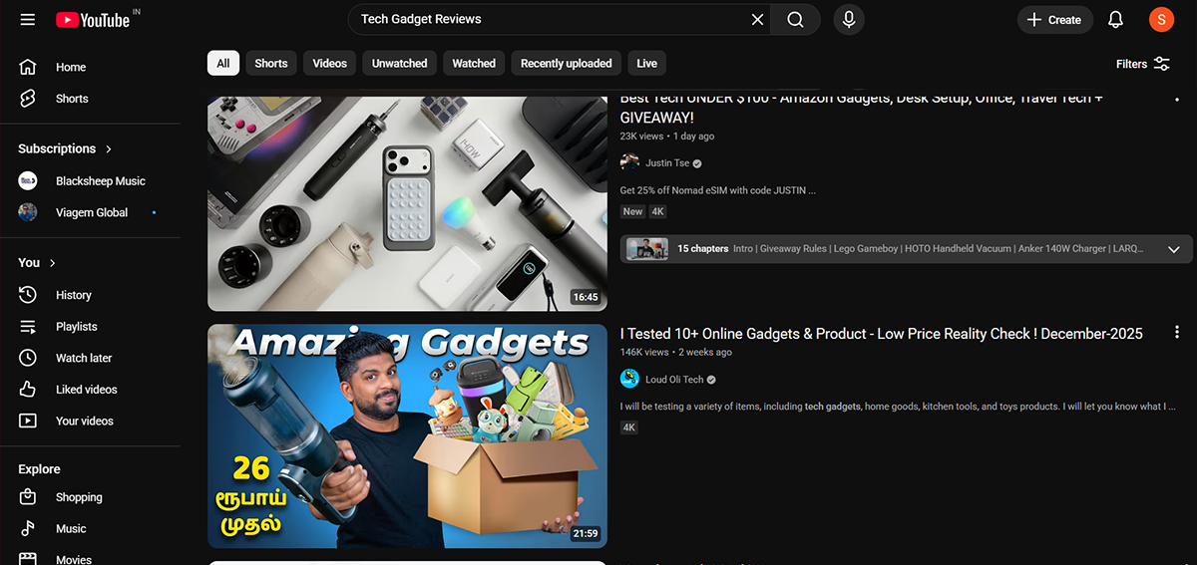Clear the search box text
The width and height of the screenshot is (1197, 565).
coord(757,20)
